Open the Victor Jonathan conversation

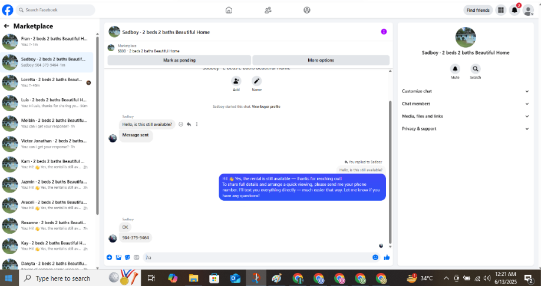(47, 144)
